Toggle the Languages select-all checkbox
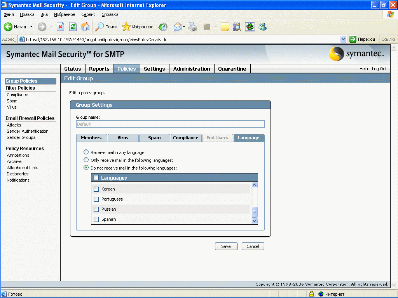 tap(96, 178)
